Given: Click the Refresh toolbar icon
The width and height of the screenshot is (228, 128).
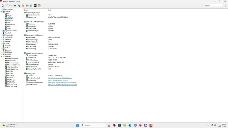Looking at the screenshot, I should (3, 5).
